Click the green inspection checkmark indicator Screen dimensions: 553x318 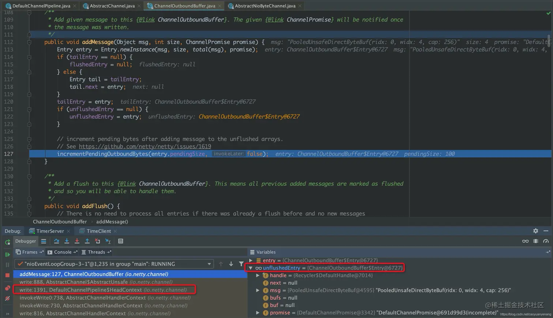pos(548,13)
